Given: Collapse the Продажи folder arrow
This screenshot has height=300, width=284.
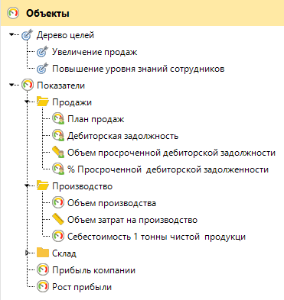Looking at the screenshot, I should coord(27,102).
